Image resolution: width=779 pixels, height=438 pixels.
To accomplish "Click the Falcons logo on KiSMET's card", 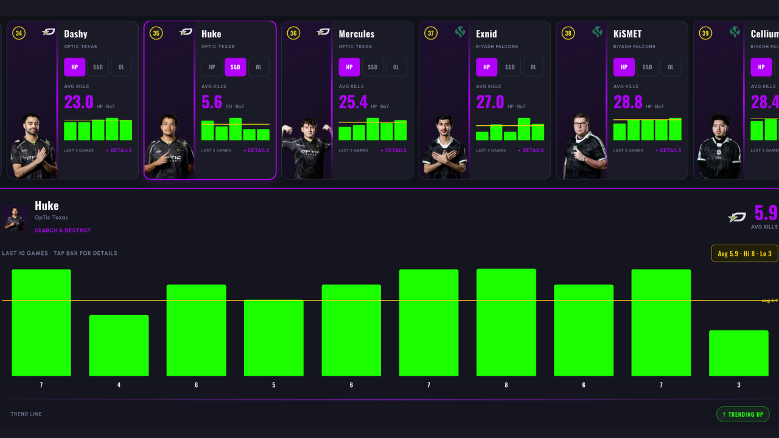I will click(598, 32).
